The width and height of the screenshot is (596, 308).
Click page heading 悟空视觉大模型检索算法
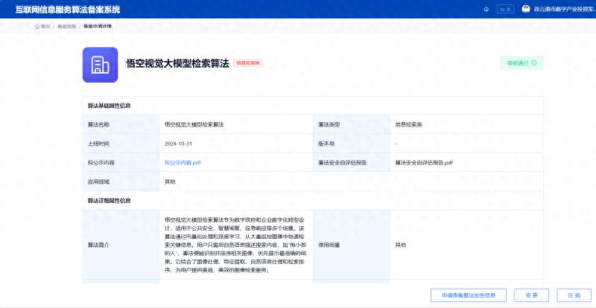pyautogui.click(x=177, y=63)
